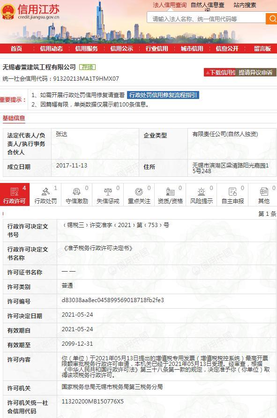This screenshot has height=418, width=277.
Task: Switch to the 行政处罚 tab label
Action: [x=45, y=201]
